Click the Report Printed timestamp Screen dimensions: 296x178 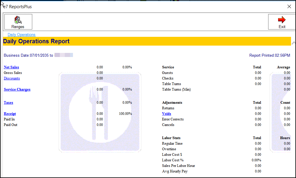pyautogui.click(x=269, y=55)
